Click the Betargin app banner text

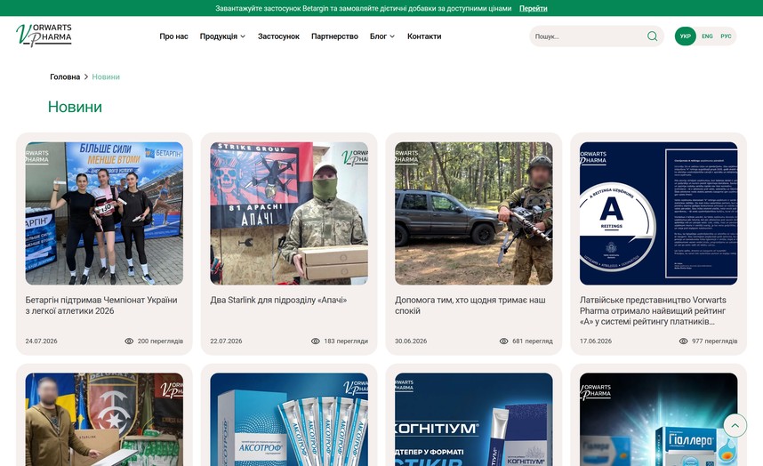point(363,8)
